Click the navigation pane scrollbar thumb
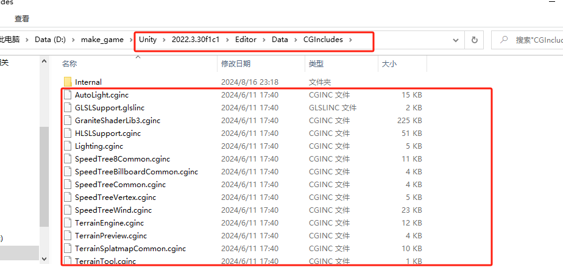The image size is (563, 267). click(x=44, y=176)
